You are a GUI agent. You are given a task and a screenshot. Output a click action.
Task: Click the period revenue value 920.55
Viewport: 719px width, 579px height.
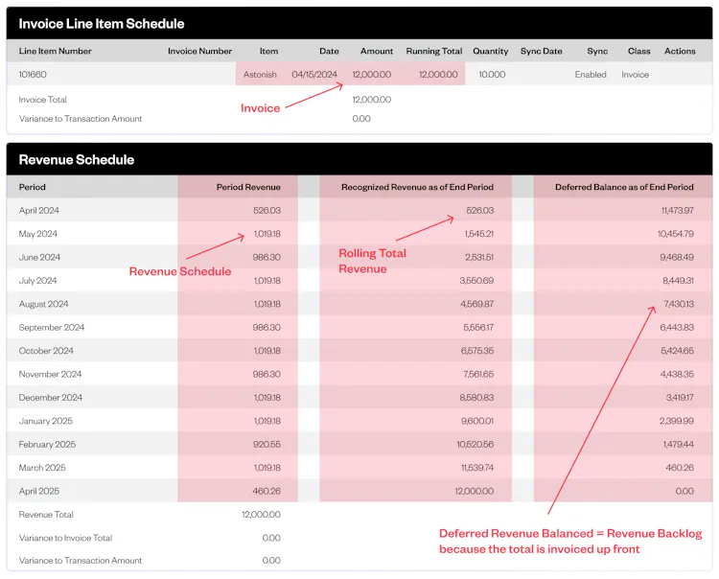point(267,444)
